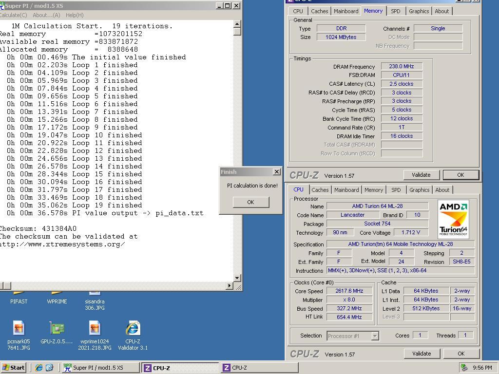
Task: Switch to the first CPU-Z taskbar button
Action: 180,368
